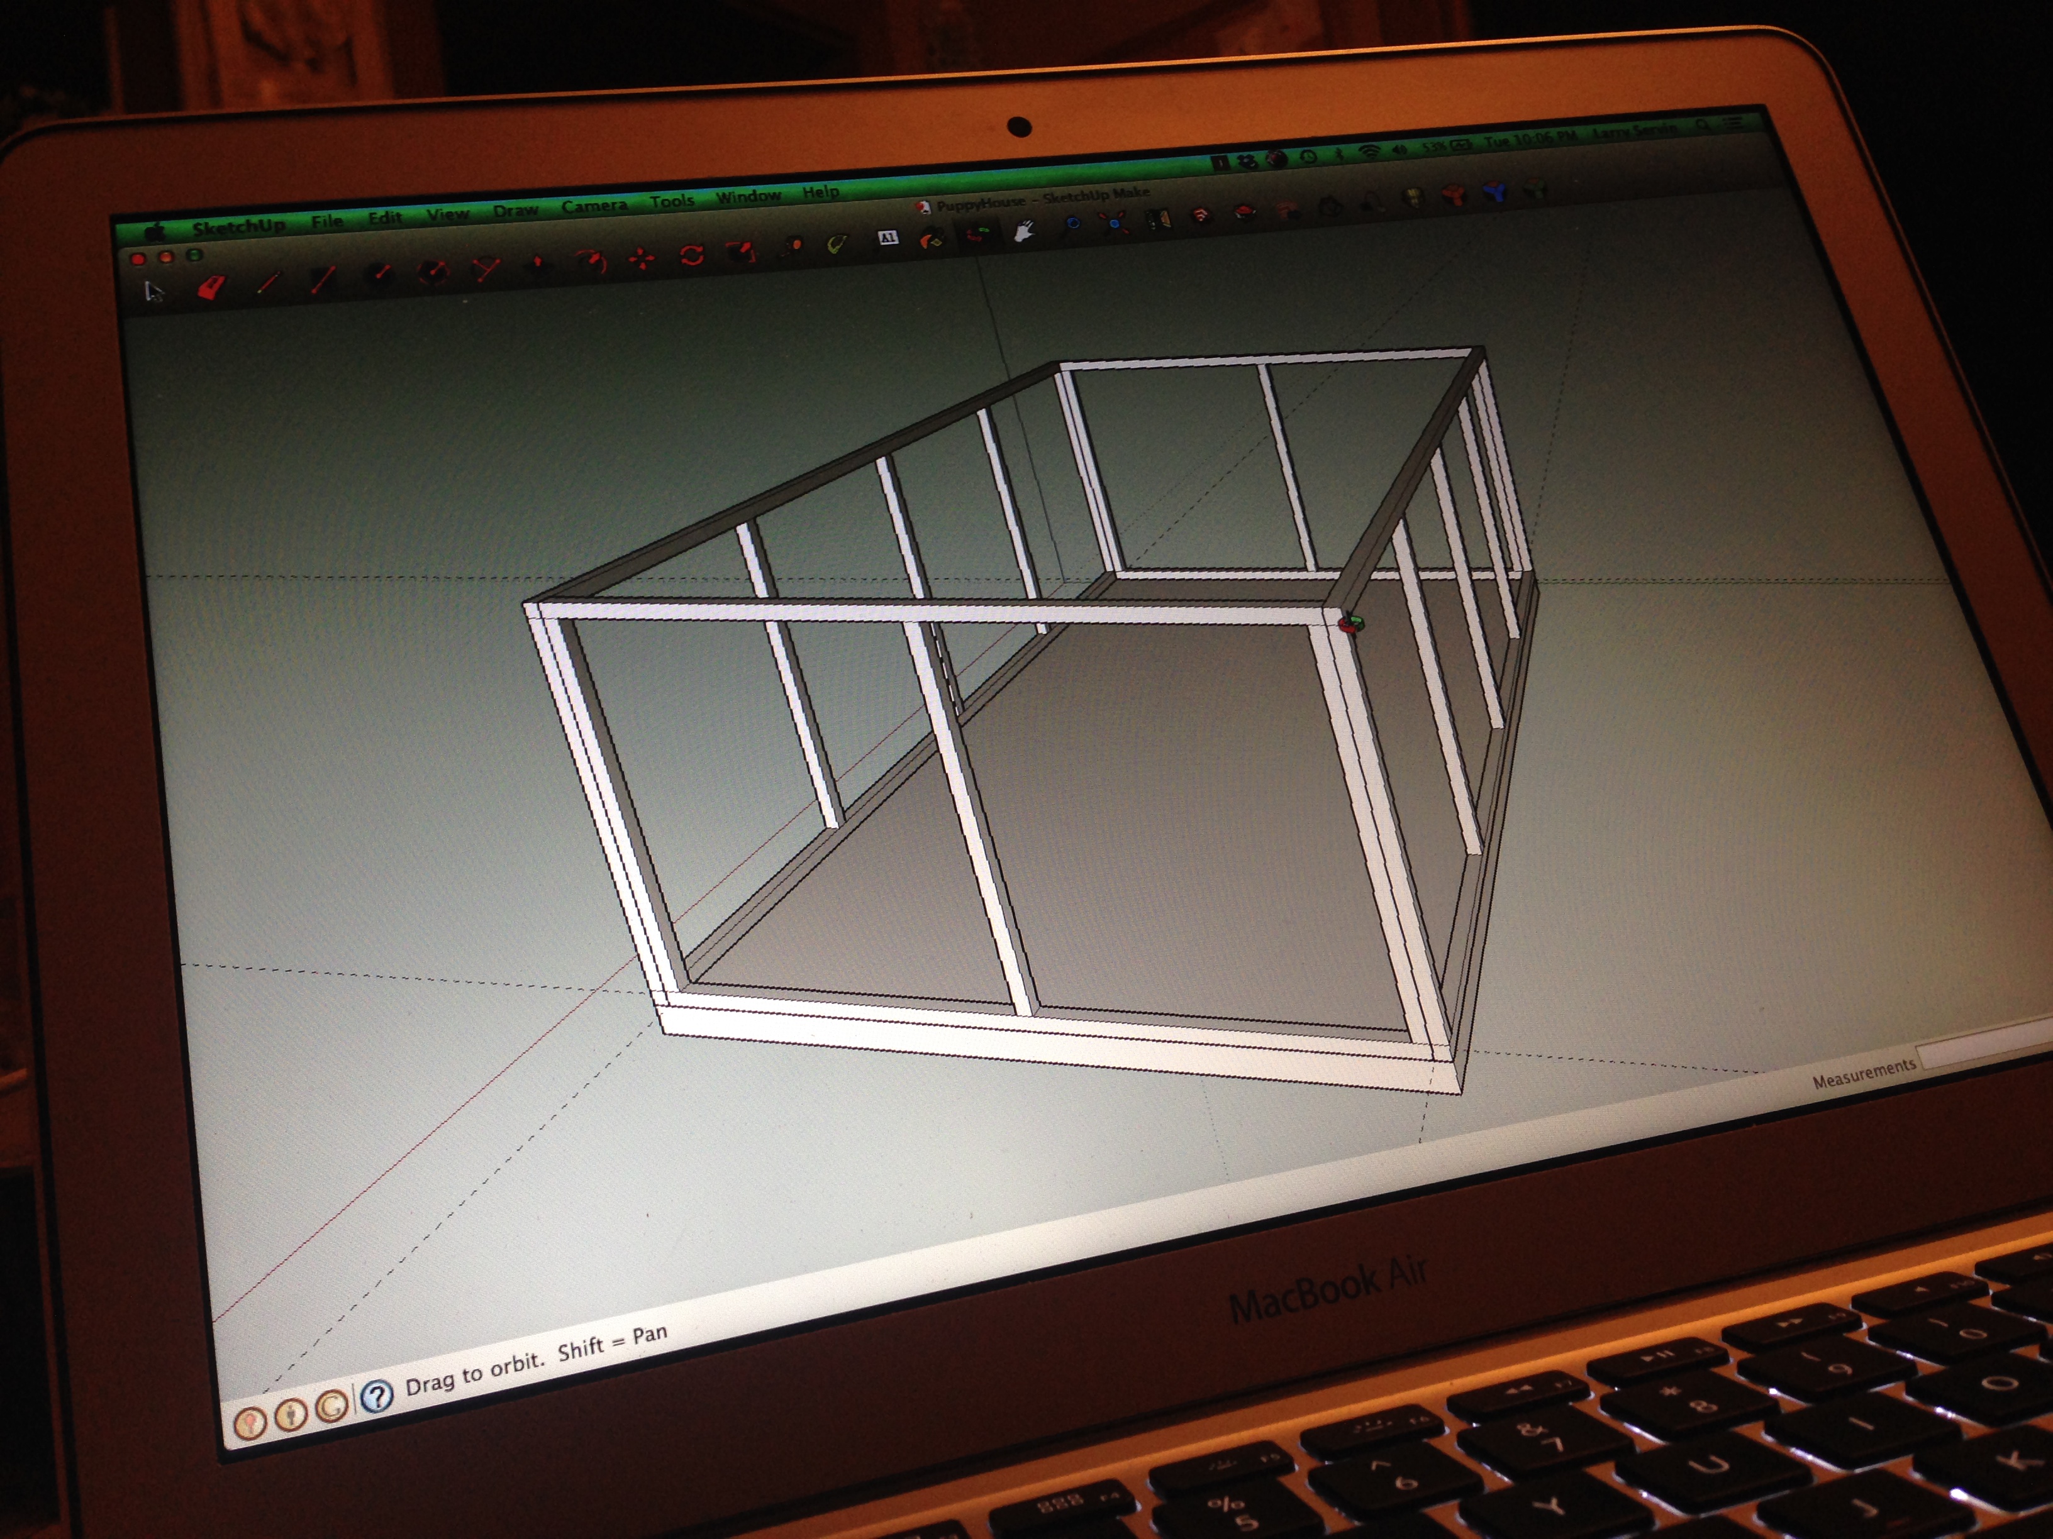The image size is (2053, 1539).
Task: Choose the Line pencil tool
Action: coord(268,283)
